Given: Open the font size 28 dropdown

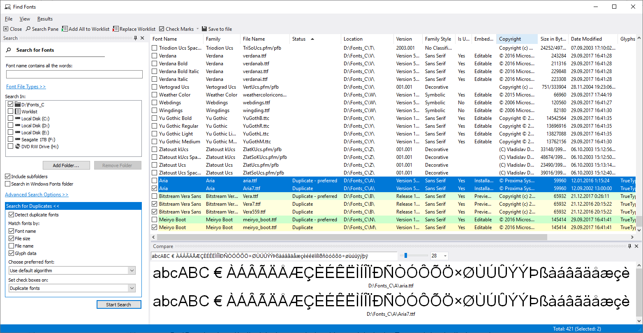Looking at the screenshot, I should pos(445,256).
